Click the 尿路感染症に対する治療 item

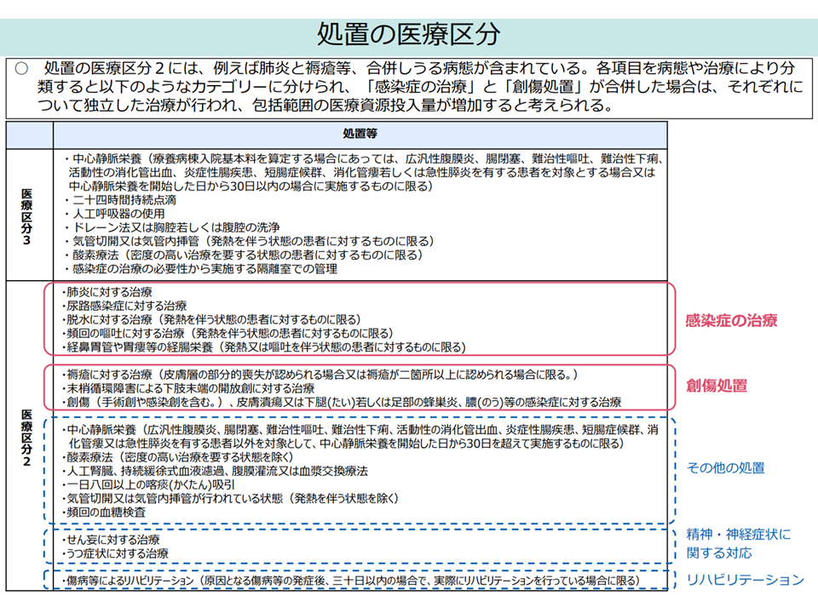point(125,305)
